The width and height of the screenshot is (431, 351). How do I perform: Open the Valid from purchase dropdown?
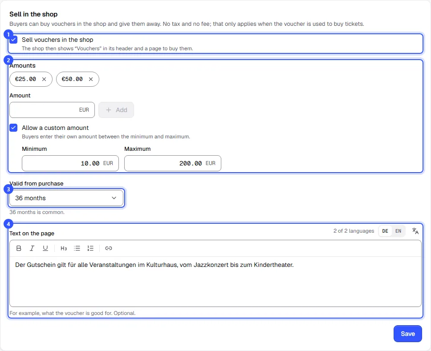point(66,198)
